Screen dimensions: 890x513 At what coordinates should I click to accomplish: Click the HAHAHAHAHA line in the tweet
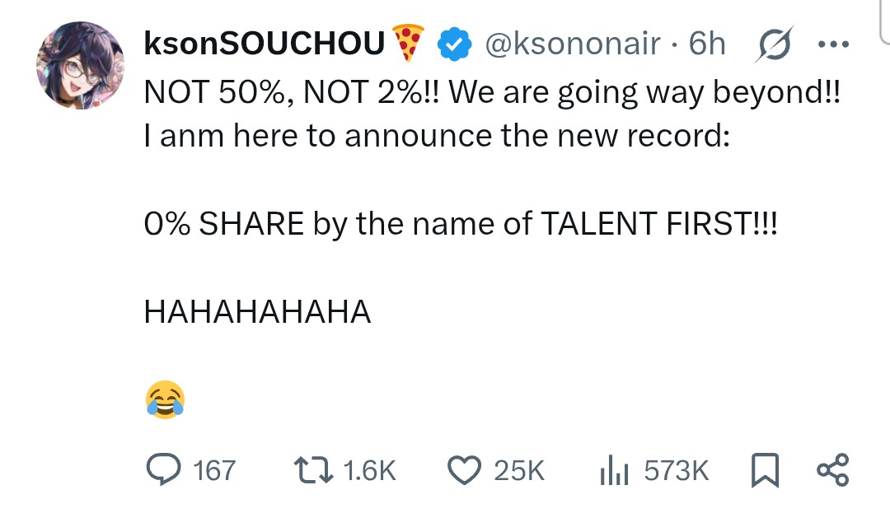pos(257,312)
